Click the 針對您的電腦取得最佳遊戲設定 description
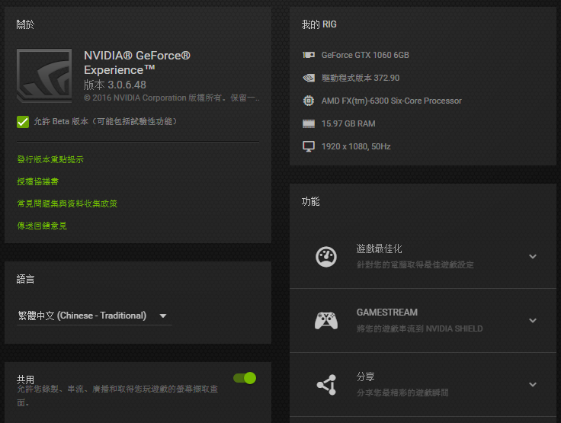The width and height of the screenshot is (561, 423). (x=415, y=264)
